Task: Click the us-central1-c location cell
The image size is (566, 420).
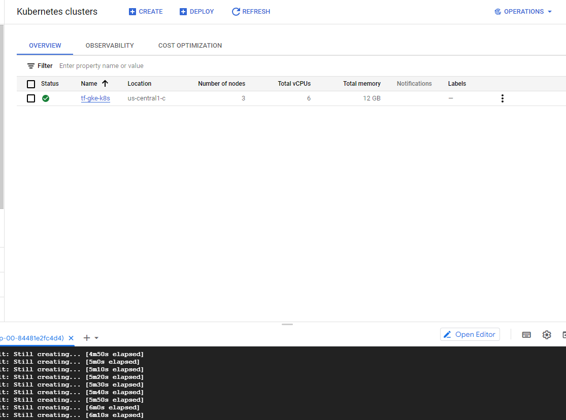Action: click(x=147, y=98)
